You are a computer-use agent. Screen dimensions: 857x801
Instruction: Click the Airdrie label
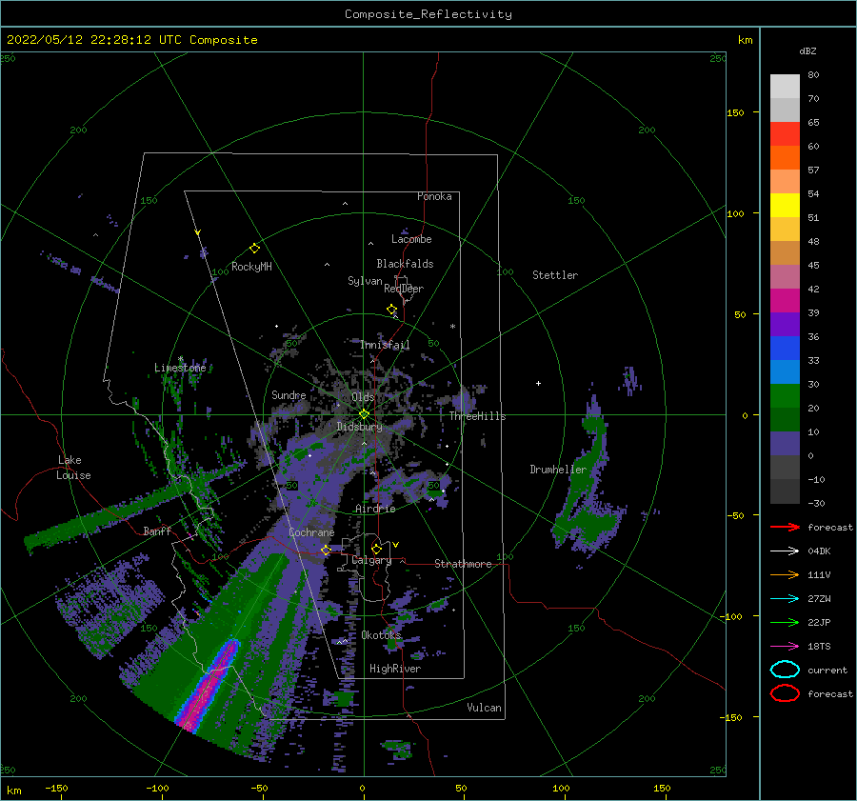(x=375, y=509)
